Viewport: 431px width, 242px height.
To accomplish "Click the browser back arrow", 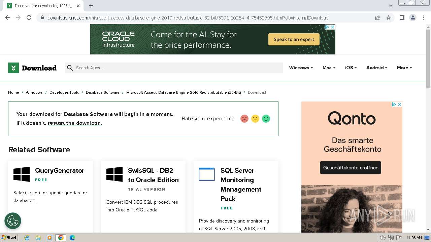I will click(x=7, y=17).
